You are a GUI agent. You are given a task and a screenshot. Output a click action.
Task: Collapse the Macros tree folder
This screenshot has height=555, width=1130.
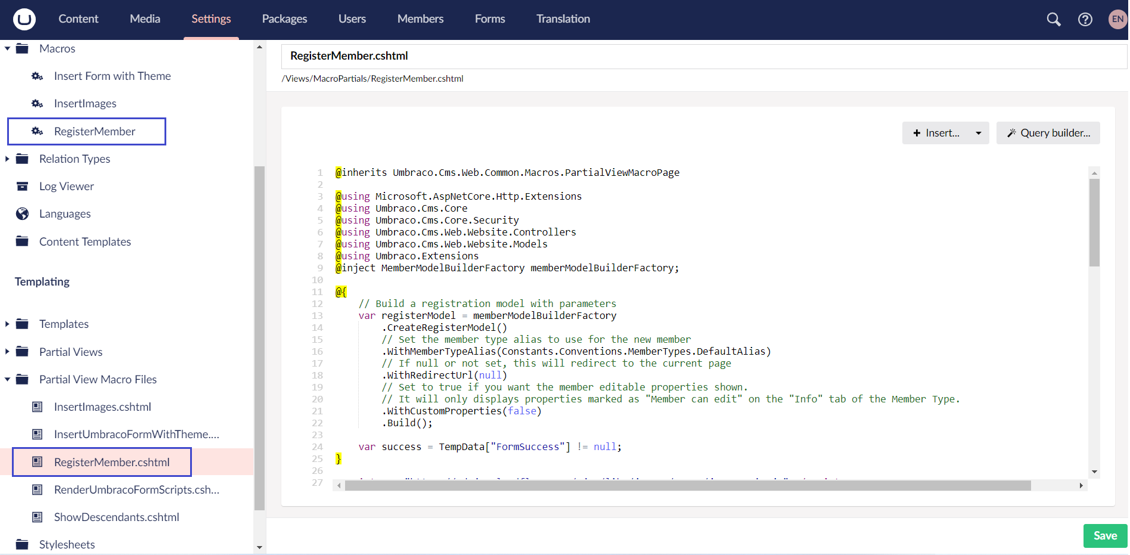pyautogui.click(x=7, y=49)
